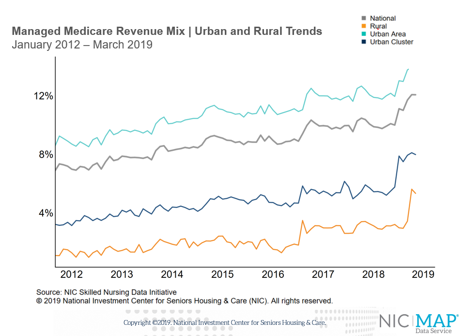Click the January 2012 – March 2019 subtitle
This screenshot has height=336, width=466.
coord(82,45)
